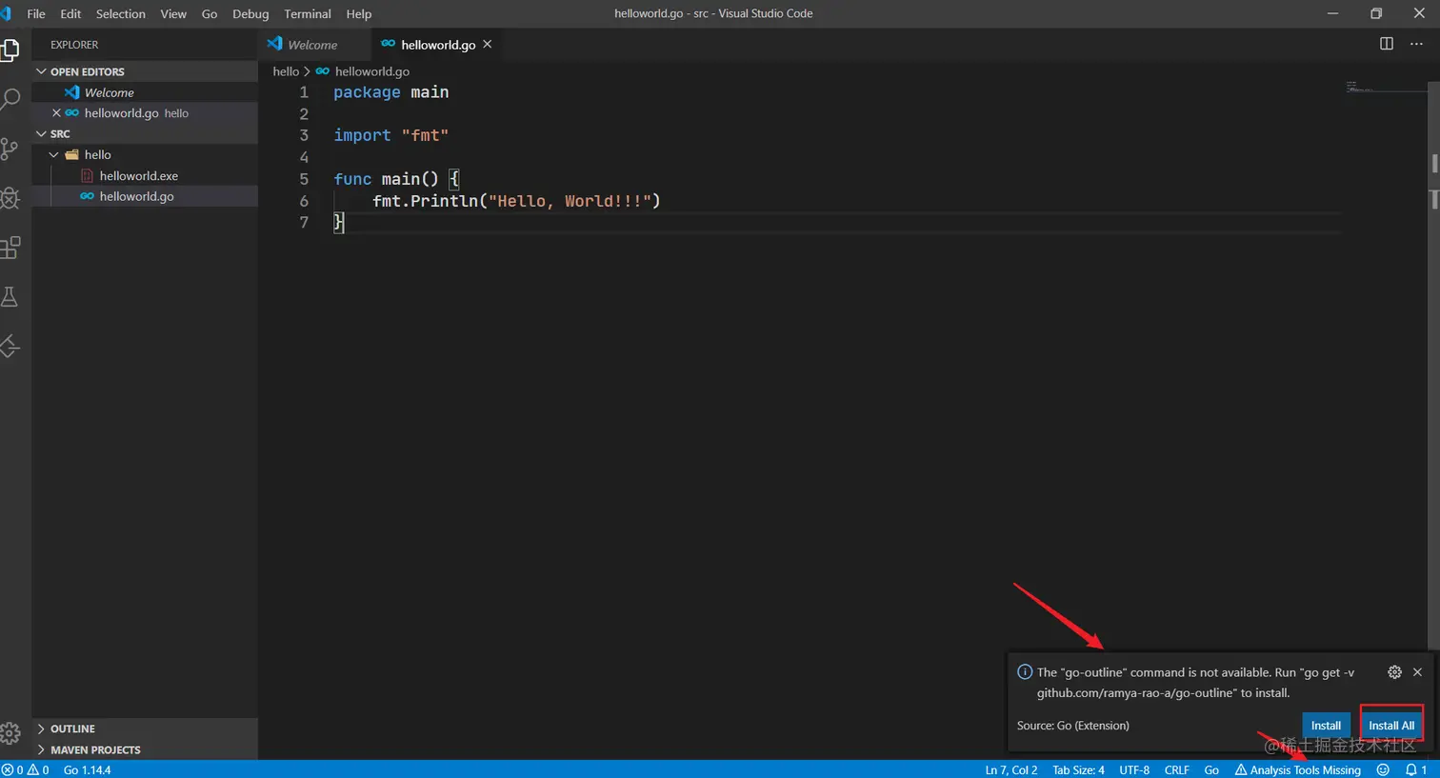Click Ln 7, Col 2 cursor position
Image resolution: width=1440 pixels, height=778 pixels.
(x=1011, y=769)
